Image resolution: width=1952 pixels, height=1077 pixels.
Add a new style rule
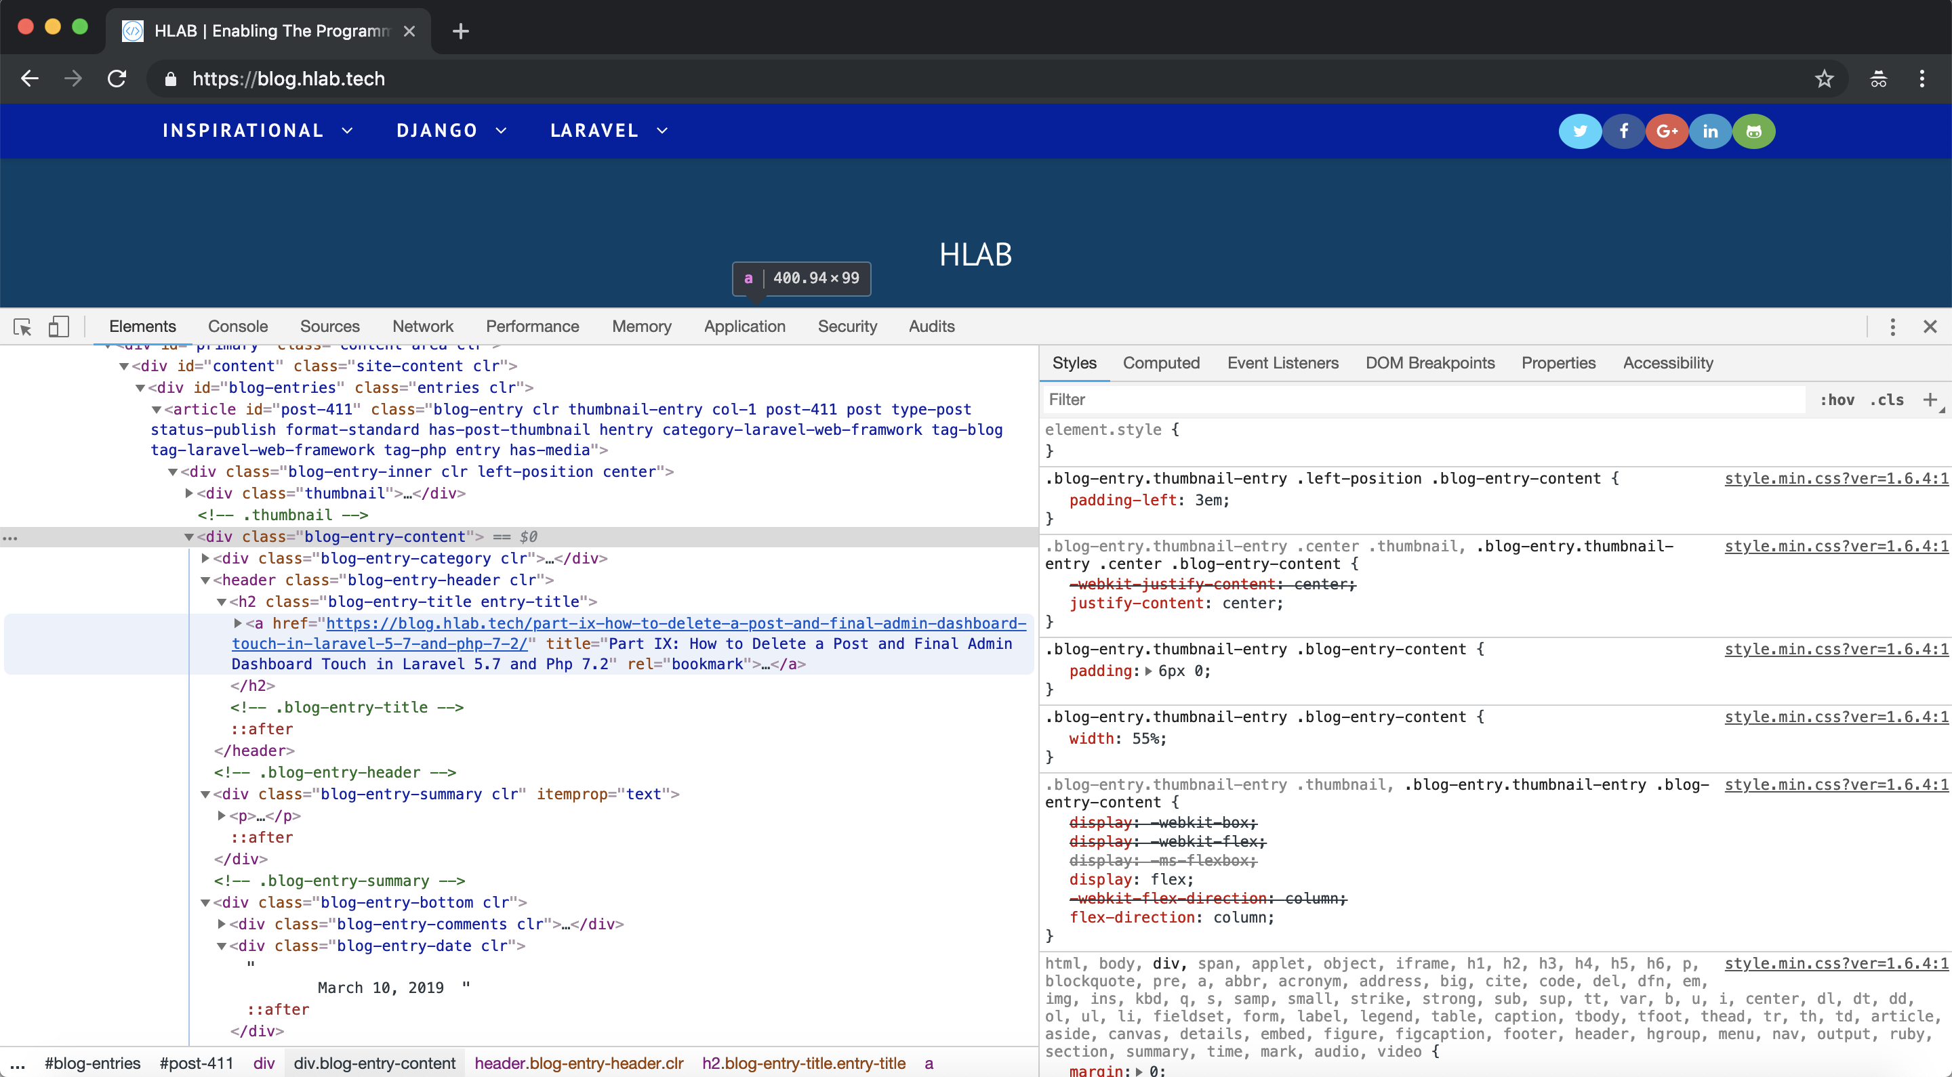click(x=1930, y=399)
